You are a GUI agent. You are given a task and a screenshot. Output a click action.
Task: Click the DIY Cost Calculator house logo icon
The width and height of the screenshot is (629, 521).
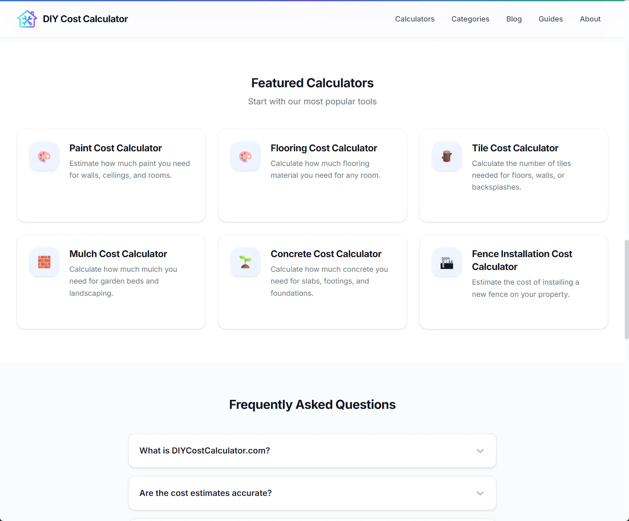pos(27,19)
